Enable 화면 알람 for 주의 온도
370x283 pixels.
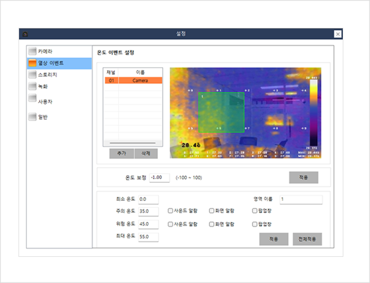pyautogui.click(x=212, y=211)
